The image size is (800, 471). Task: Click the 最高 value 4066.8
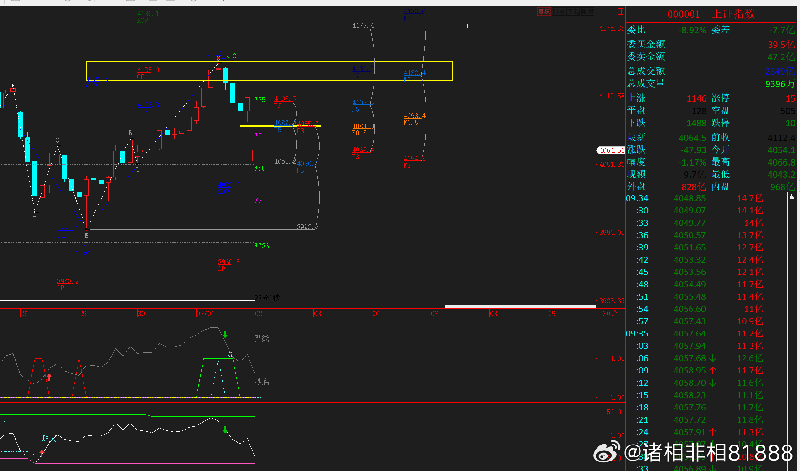tap(781, 162)
